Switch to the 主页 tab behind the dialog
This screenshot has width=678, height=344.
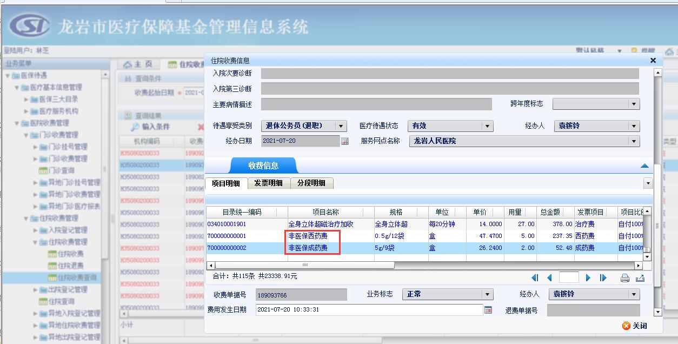pos(138,64)
